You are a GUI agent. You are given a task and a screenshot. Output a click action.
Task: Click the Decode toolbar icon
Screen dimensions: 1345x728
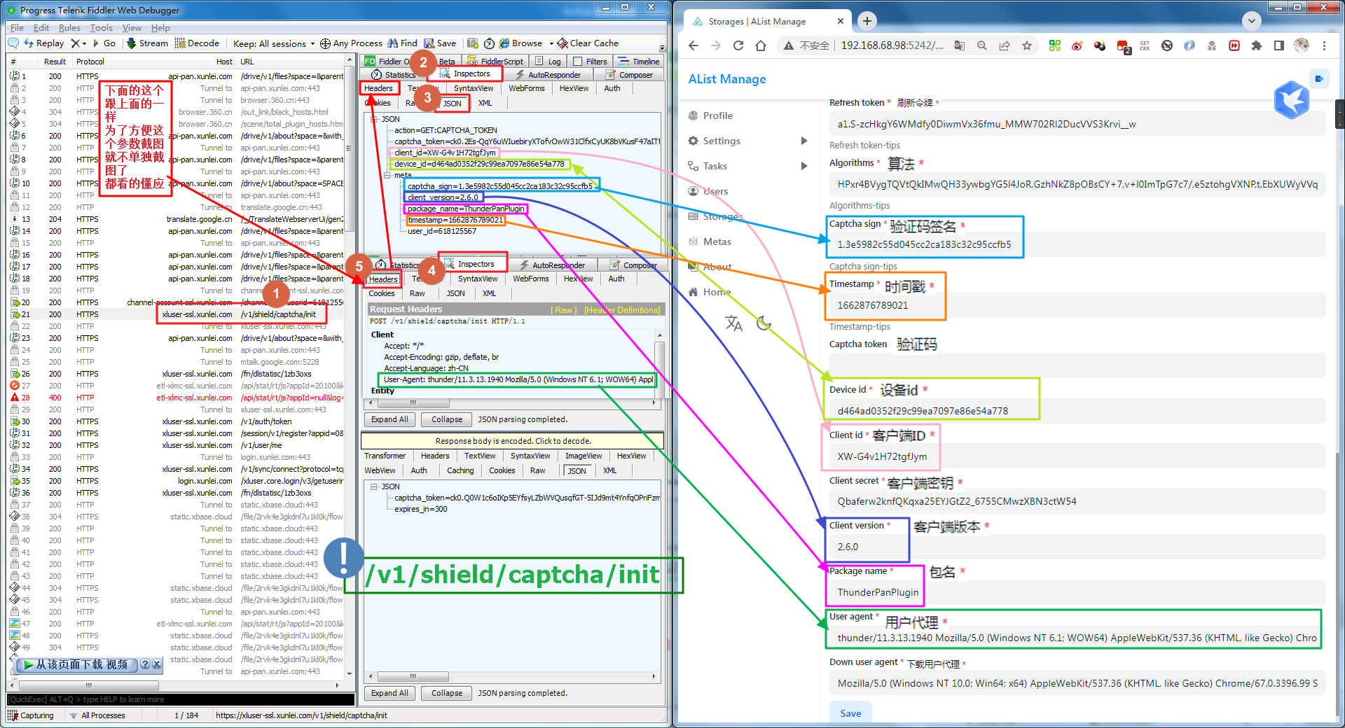197,43
